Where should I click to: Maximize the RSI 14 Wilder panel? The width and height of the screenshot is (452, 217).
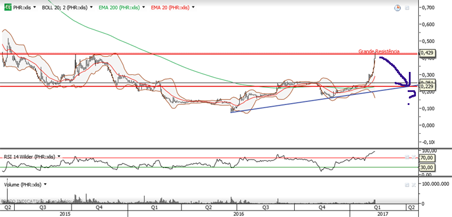point(407,157)
